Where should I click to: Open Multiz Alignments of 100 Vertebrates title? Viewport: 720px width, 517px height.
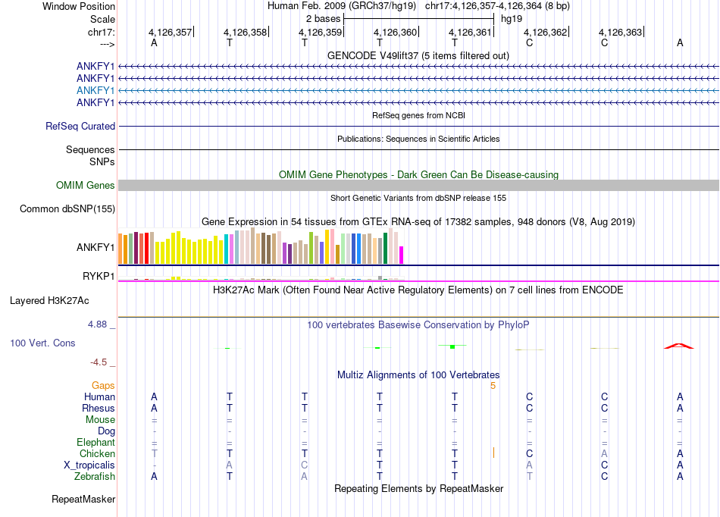click(418, 374)
